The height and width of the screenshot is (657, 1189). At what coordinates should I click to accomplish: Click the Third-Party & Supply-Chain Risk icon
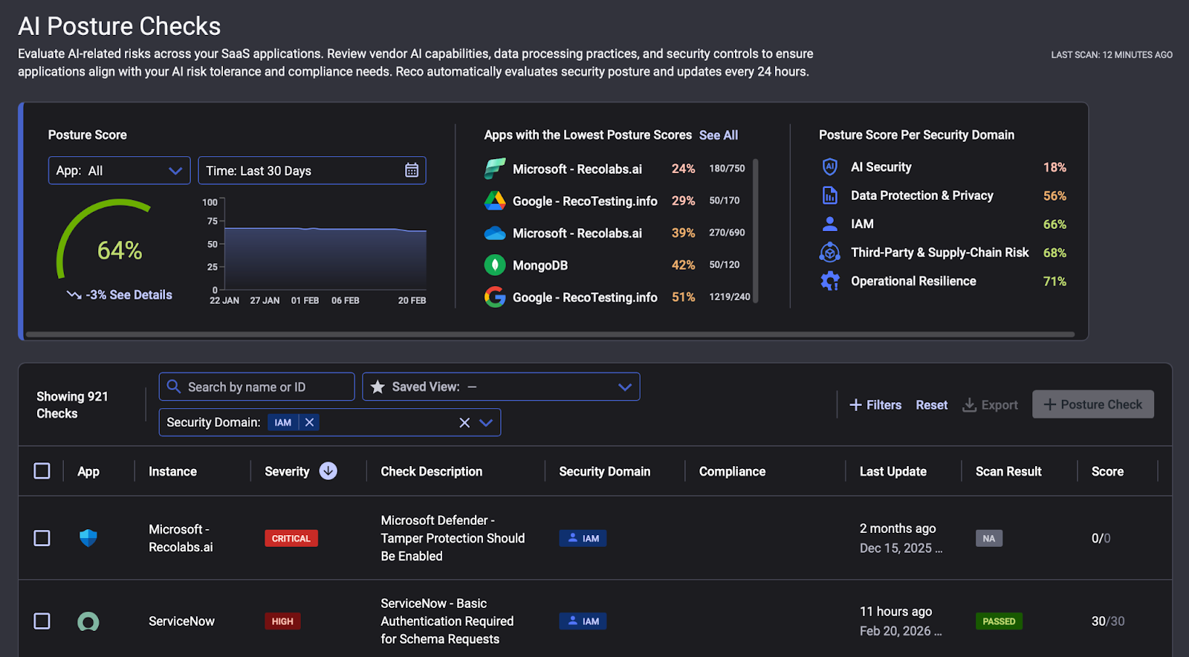(829, 253)
